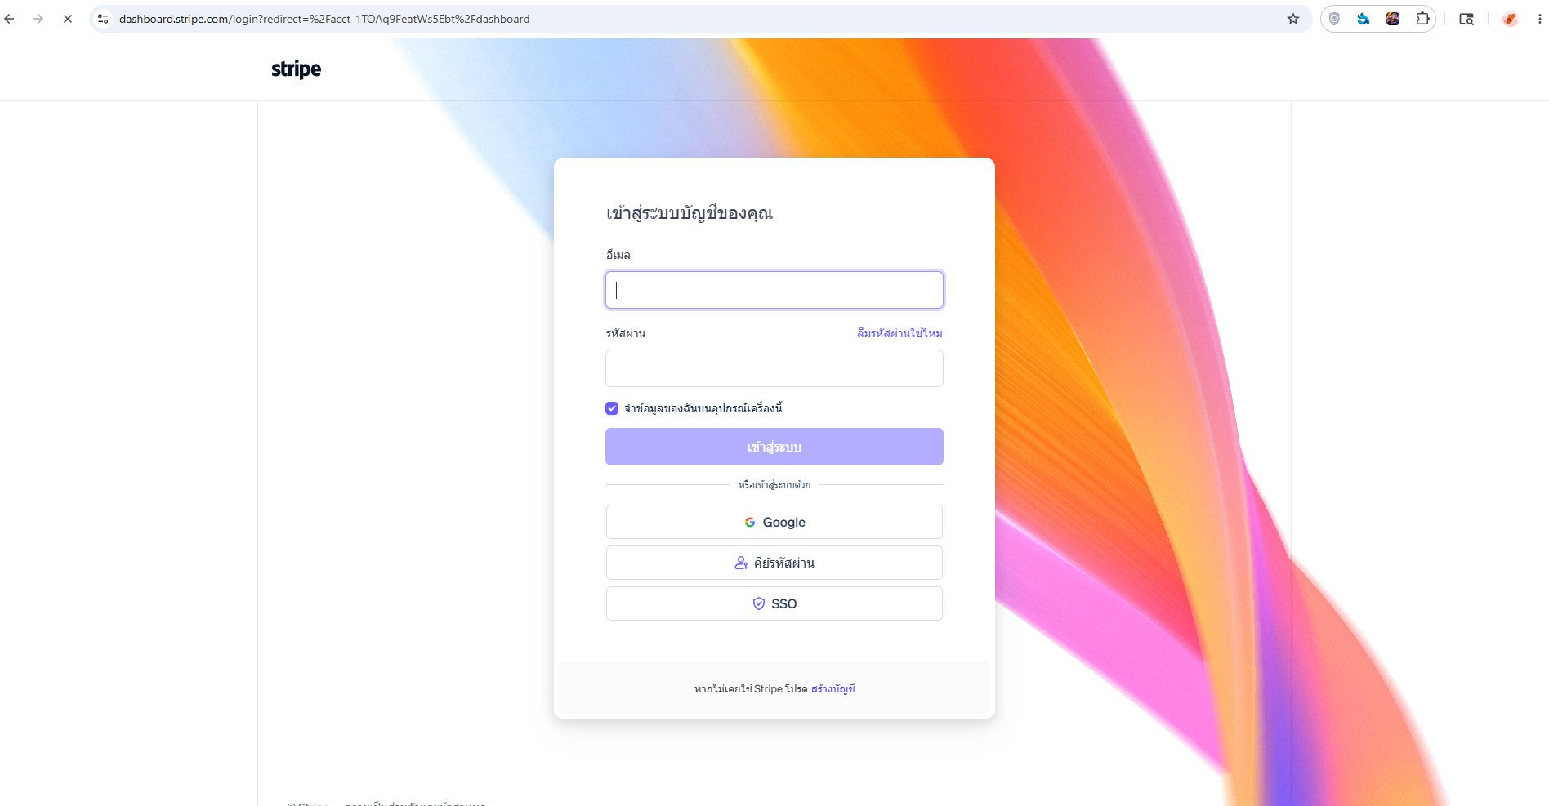Open Chrome's three-dot menu
Image resolution: width=1549 pixels, height=806 pixels.
tap(1539, 19)
